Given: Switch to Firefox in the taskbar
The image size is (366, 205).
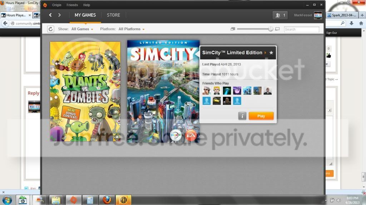Looking at the screenshot, I should [x=107, y=200].
